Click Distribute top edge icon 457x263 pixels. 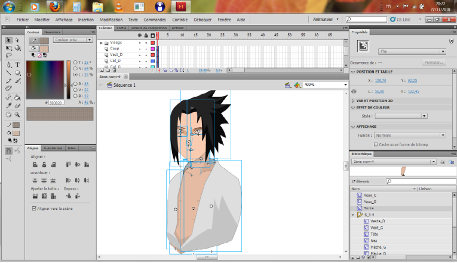pyautogui.click(x=35, y=180)
